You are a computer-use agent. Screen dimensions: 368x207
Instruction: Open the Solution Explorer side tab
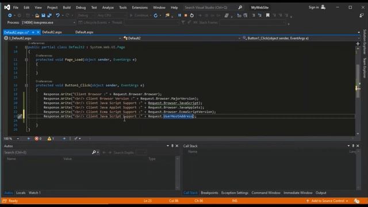(365, 41)
